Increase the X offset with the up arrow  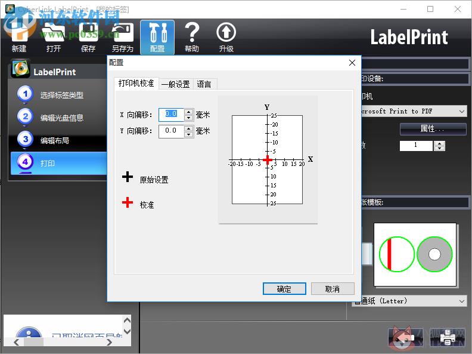pos(189,112)
